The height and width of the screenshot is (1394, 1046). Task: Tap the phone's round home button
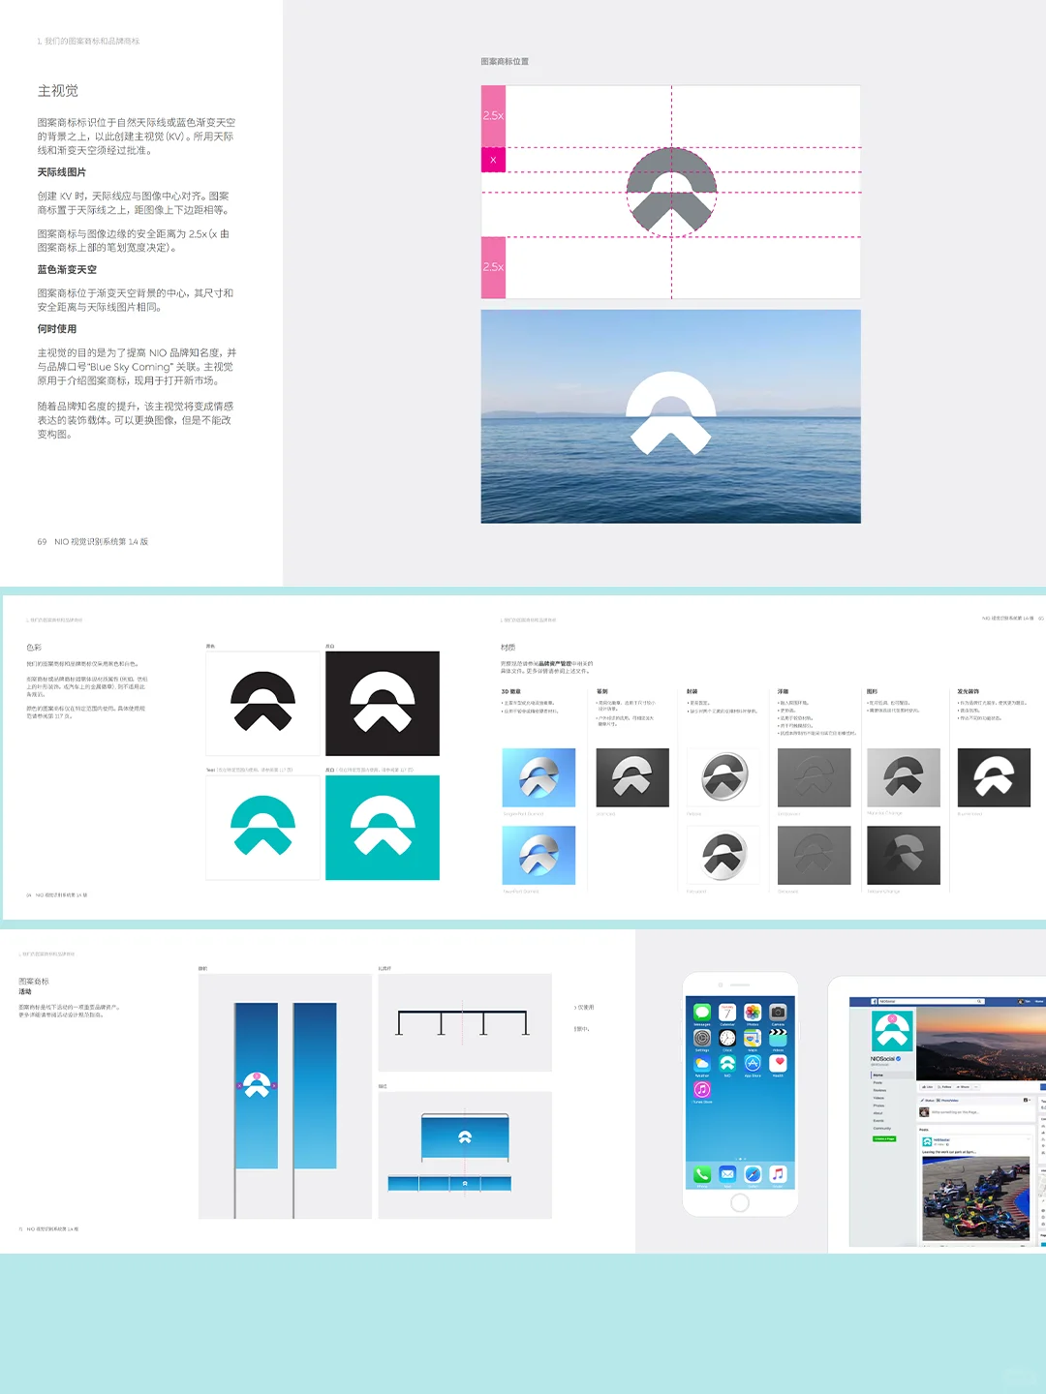[x=740, y=1202]
